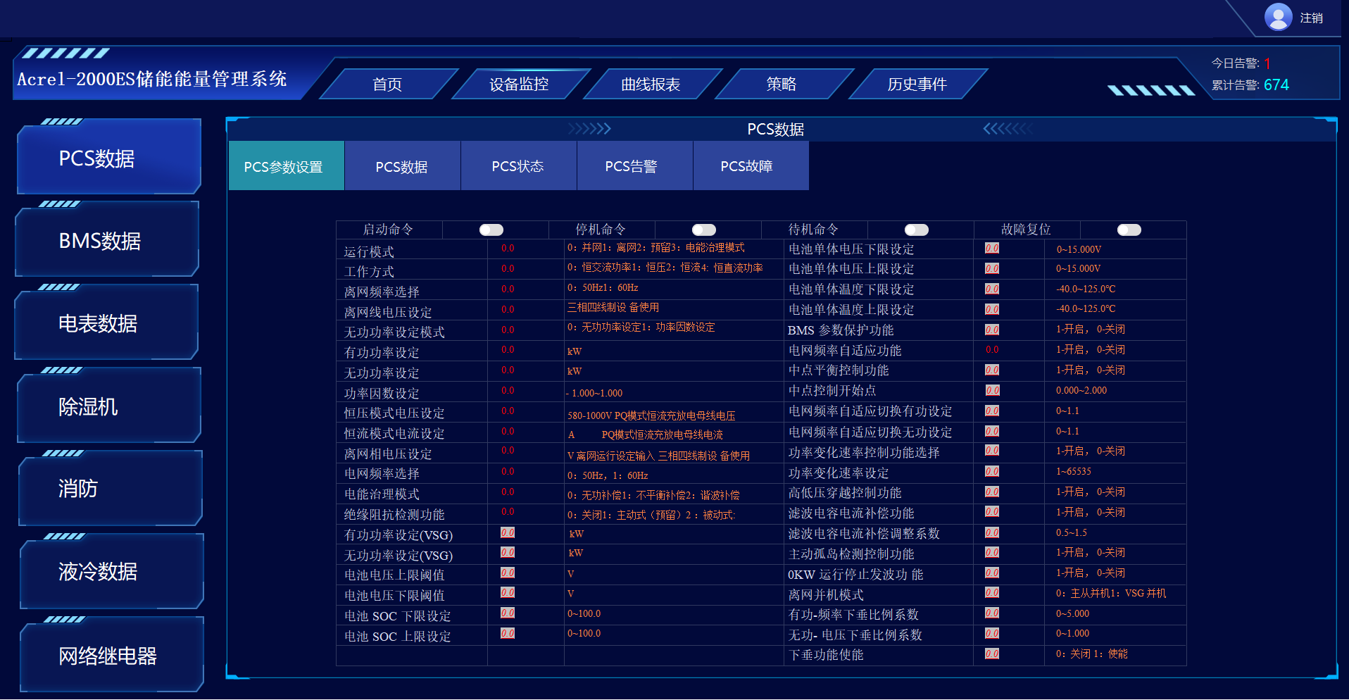The width and height of the screenshot is (1349, 700).
Task: Edit the 电池 SOC 下限设定 value box
Action: pos(508,613)
